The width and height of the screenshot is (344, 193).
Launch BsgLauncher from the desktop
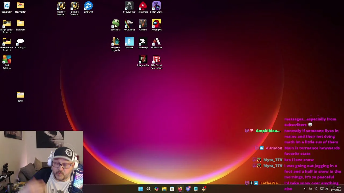pyautogui.click(x=129, y=8)
